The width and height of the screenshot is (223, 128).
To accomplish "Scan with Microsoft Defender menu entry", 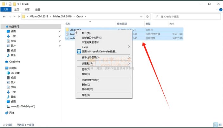I will pos(103,51).
